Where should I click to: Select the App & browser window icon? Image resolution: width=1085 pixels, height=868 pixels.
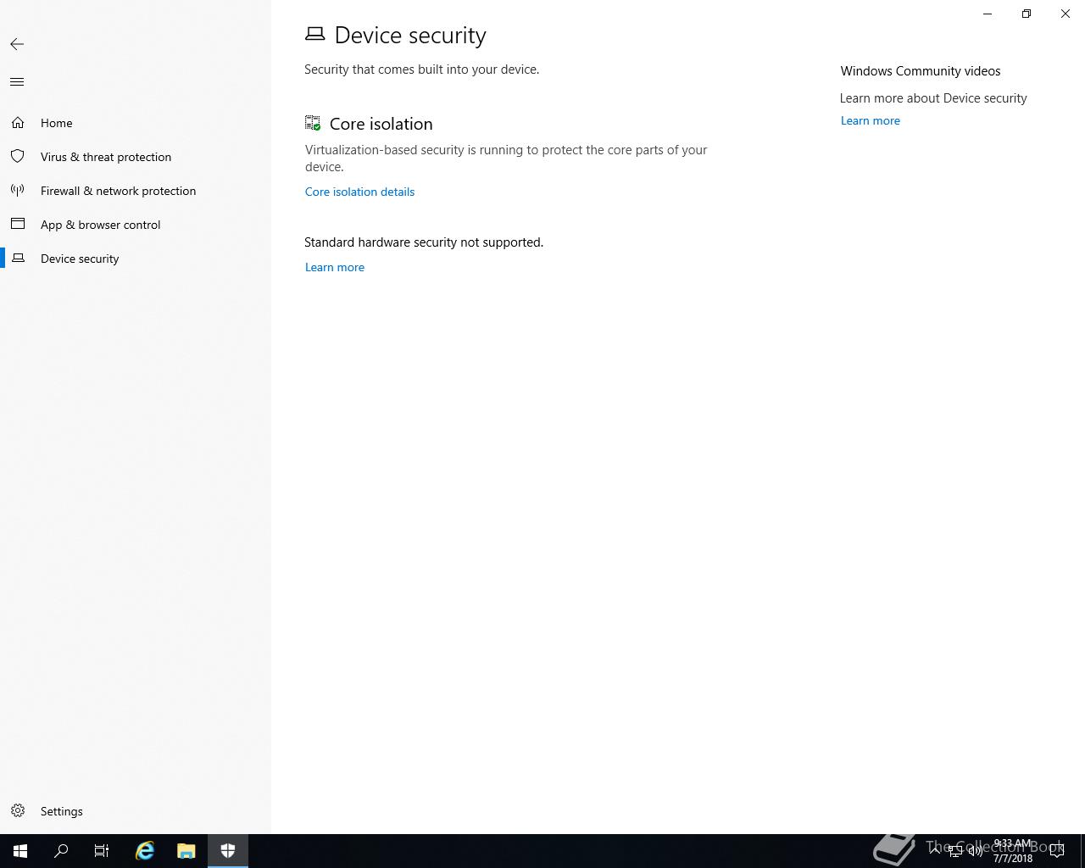18,225
